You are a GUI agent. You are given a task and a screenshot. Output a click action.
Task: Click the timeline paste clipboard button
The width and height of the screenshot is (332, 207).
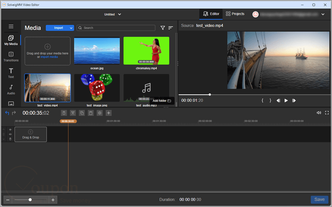pos(91,113)
